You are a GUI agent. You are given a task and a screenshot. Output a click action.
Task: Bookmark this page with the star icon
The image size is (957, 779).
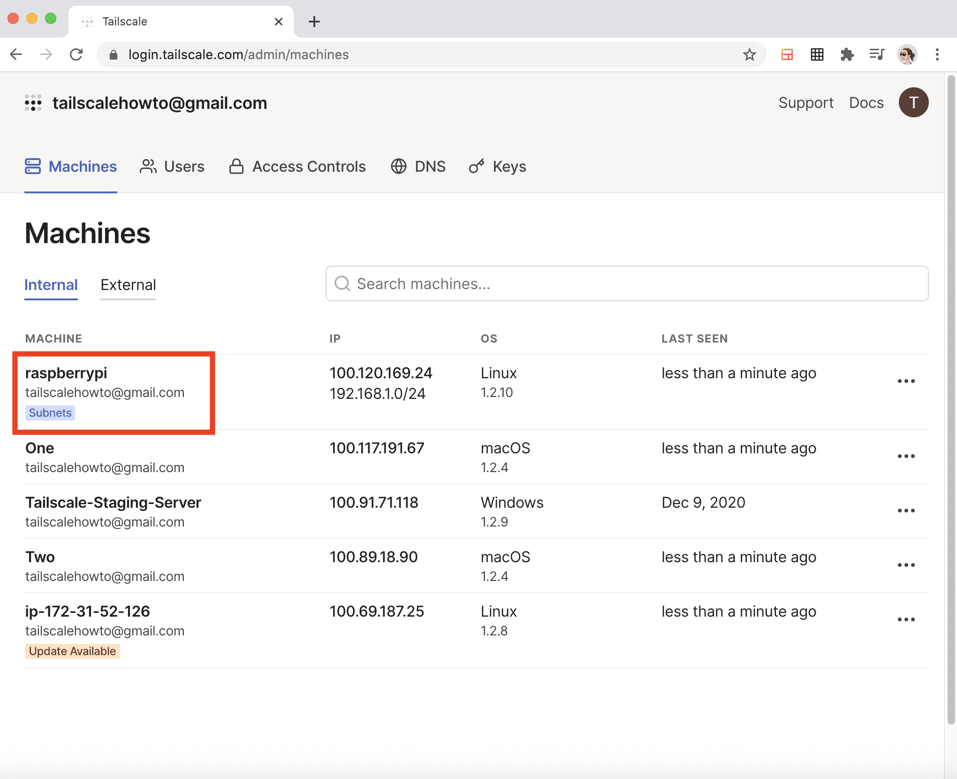749,54
